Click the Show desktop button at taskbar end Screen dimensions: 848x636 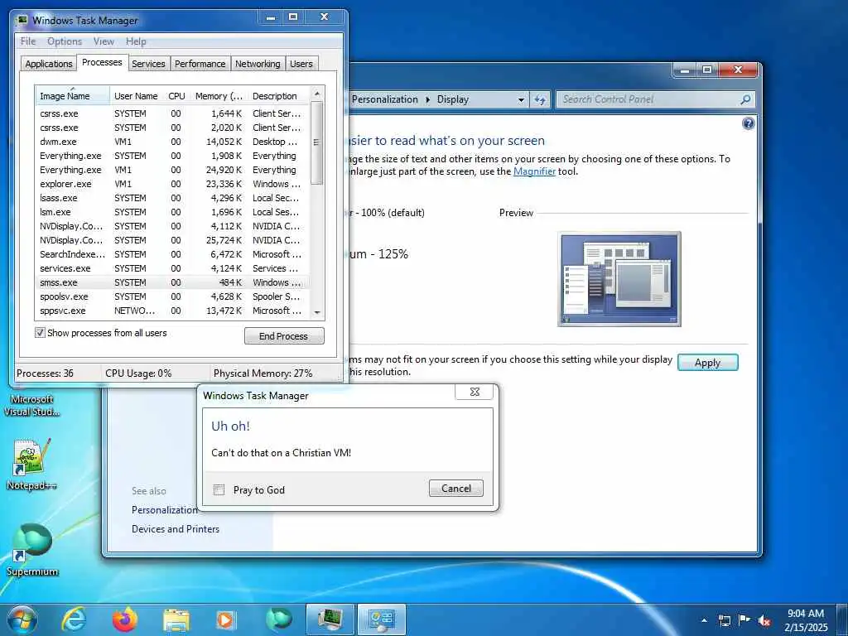tap(842, 619)
